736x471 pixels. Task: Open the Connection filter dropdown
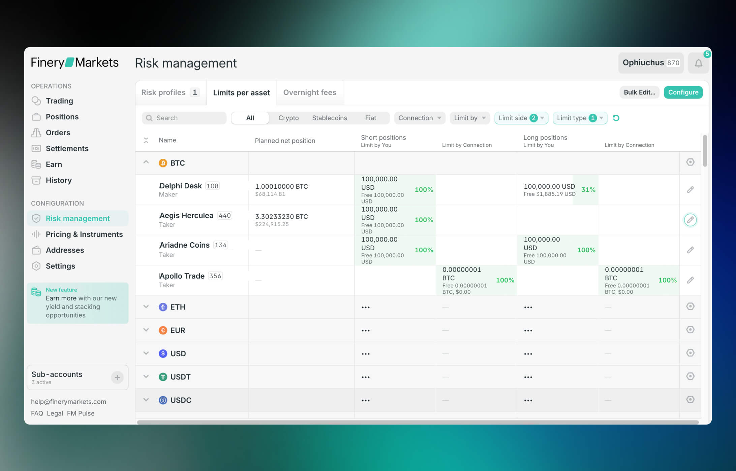[x=420, y=118]
